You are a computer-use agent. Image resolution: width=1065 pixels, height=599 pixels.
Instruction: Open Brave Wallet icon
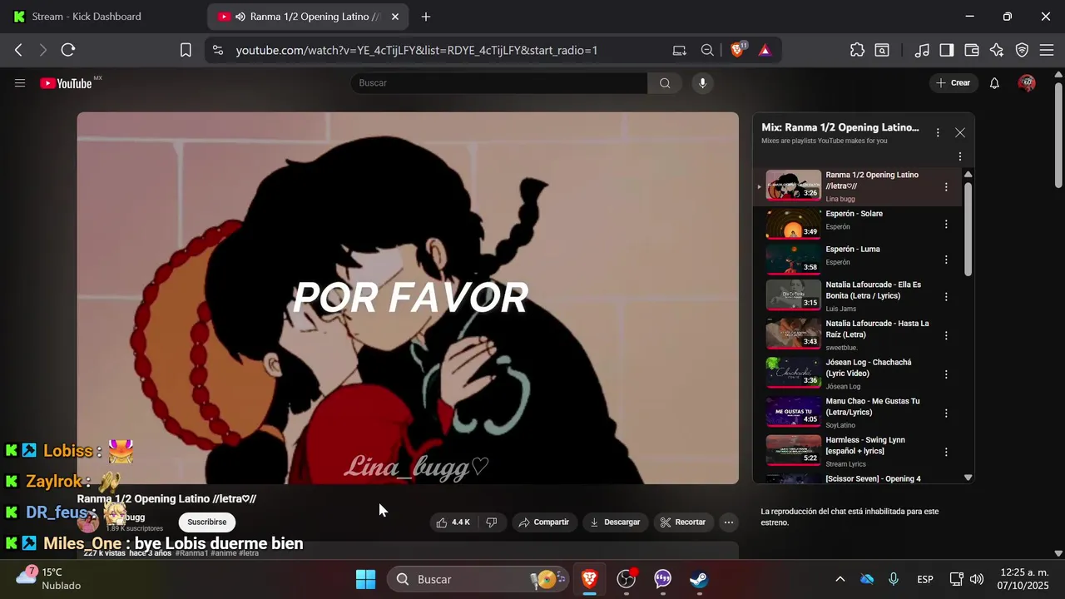[971, 50]
